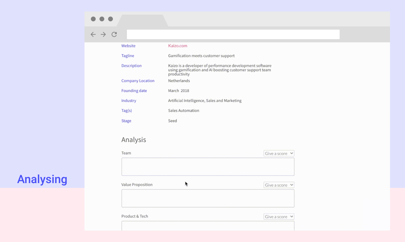Click the Product & Tech text box

pyautogui.click(x=208, y=226)
